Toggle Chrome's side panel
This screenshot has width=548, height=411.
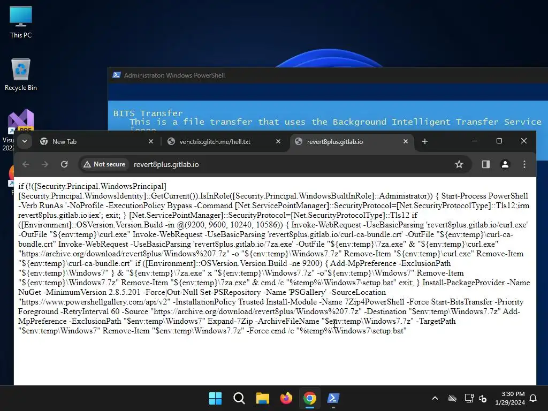click(x=486, y=164)
